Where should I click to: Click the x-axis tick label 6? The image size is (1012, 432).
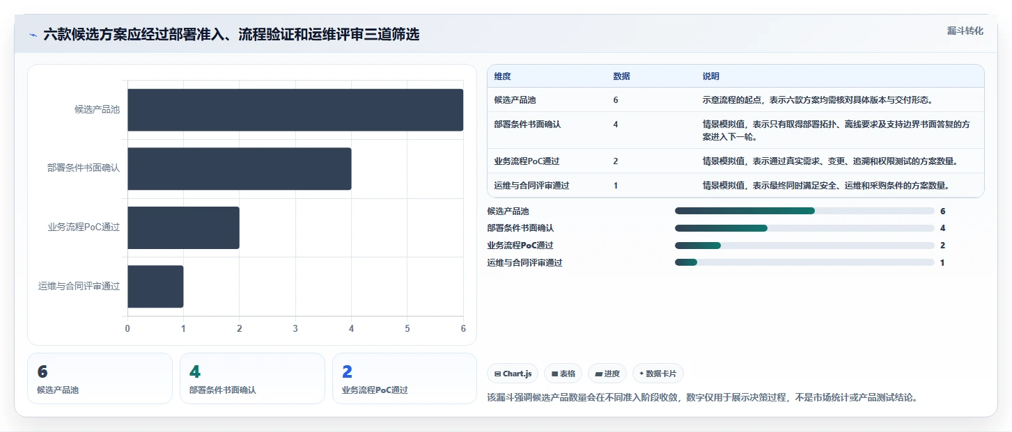463,328
